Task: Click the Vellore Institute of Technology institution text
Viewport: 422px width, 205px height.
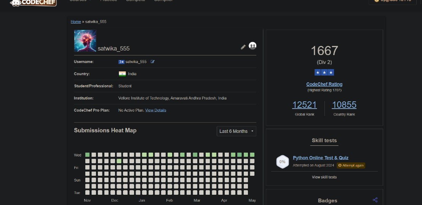Action: tap(172, 98)
